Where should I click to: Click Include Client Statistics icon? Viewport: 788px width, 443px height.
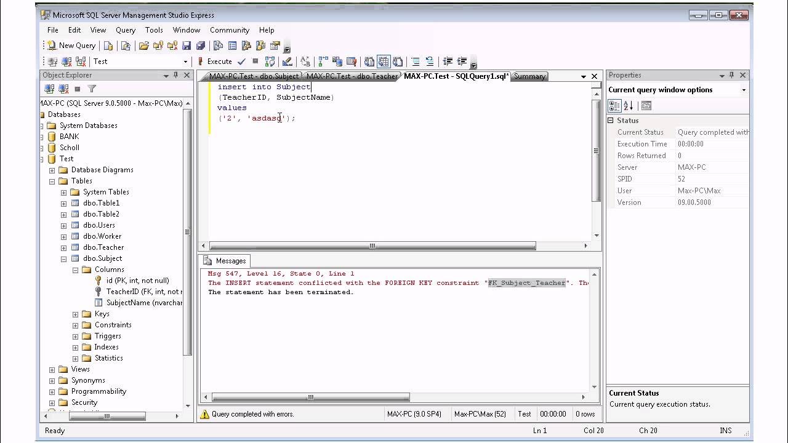click(x=337, y=62)
